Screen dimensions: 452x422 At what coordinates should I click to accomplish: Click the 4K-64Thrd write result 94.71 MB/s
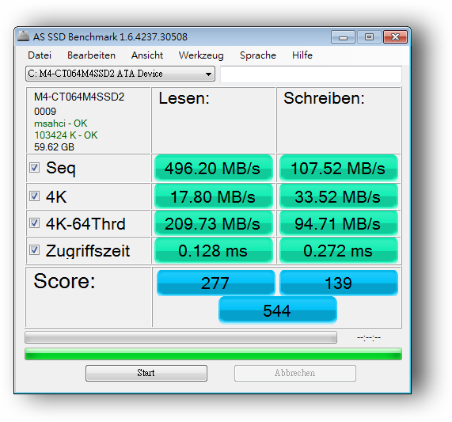pyautogui.click(x=339, y=223)
